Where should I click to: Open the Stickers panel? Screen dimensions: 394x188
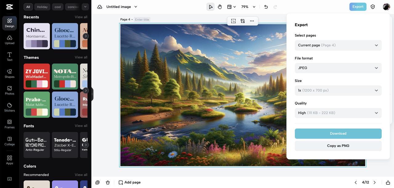(10, 107)
